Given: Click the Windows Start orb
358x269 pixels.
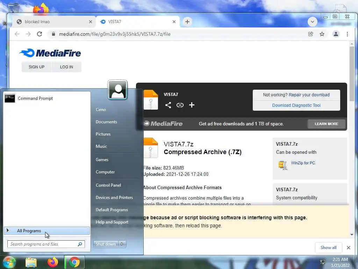Looking at the screenshot, I should (9, 262).
